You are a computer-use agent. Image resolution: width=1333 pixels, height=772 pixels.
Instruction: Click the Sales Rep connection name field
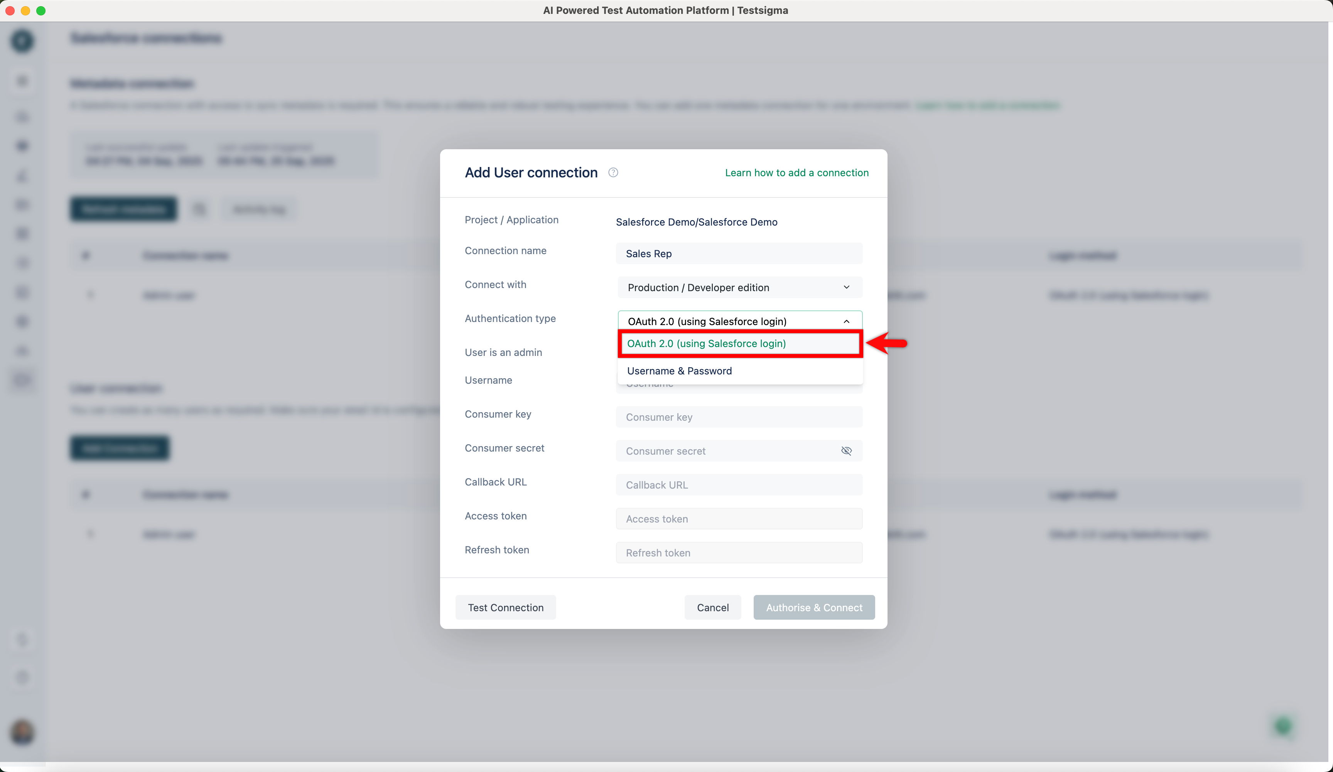pyautogui.click(x=739, y=253)
